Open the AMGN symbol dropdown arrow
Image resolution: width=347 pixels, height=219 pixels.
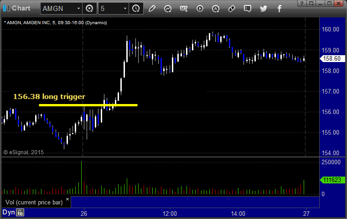click(x=78, y=9)
